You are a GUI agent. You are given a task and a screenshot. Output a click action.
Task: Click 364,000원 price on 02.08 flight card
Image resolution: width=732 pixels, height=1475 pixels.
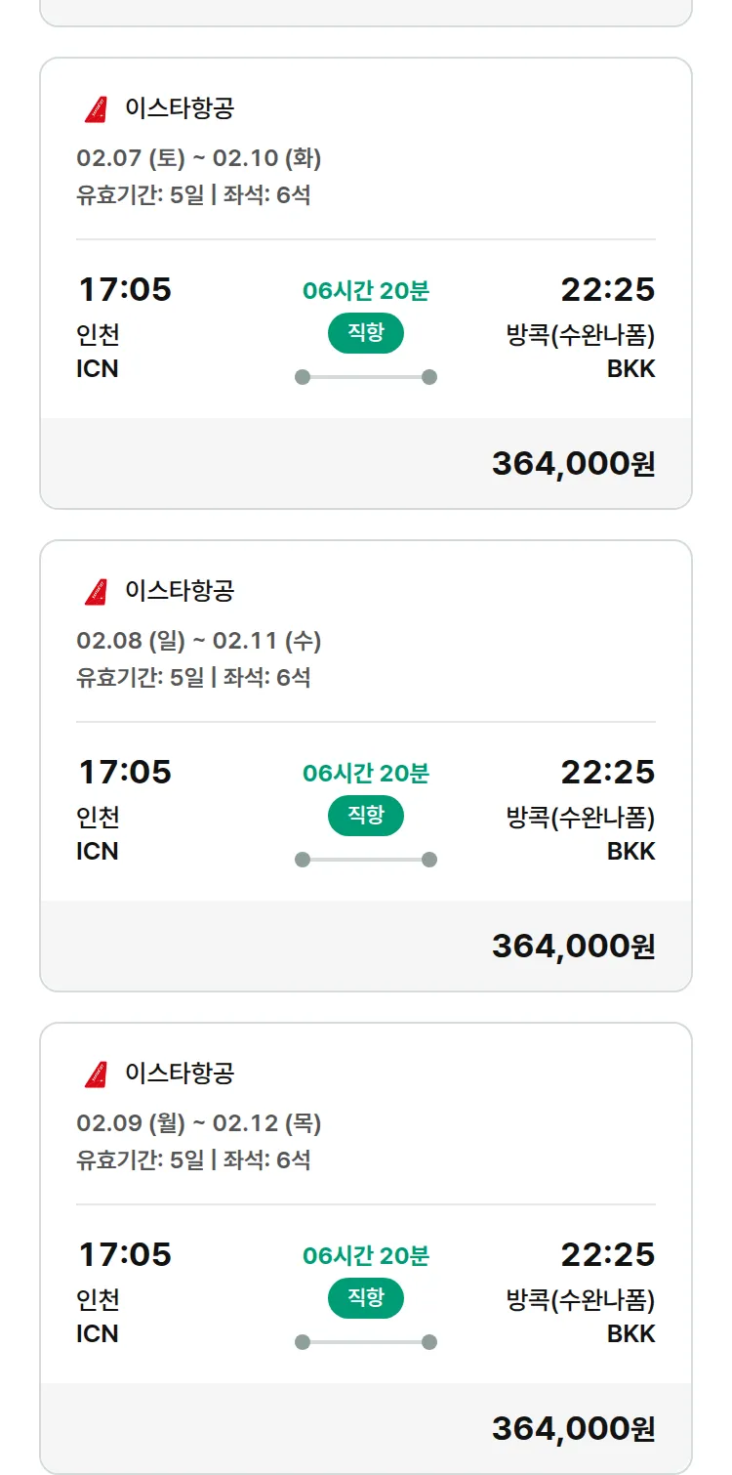coord(573,947)
